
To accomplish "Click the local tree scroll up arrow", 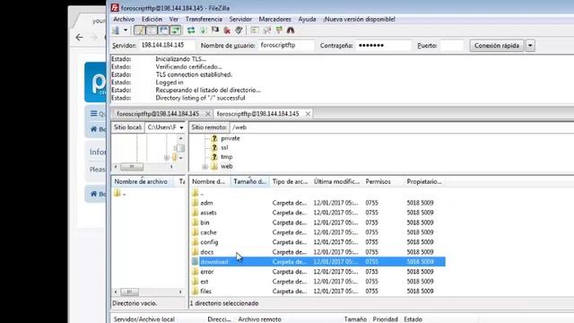I will pyautogui.click(x=180, y=138).
